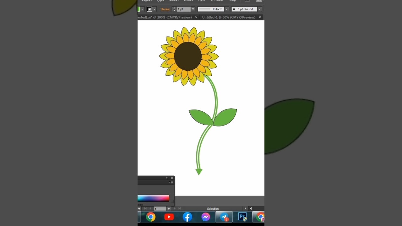Click the horizontal scrollbar left arrow
This screenshot has width=402, height=226.
(251, 208)
